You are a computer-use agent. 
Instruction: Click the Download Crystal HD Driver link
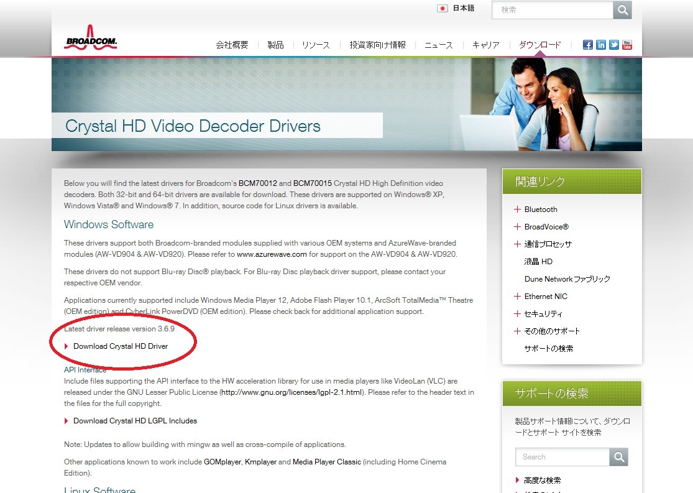121,346
